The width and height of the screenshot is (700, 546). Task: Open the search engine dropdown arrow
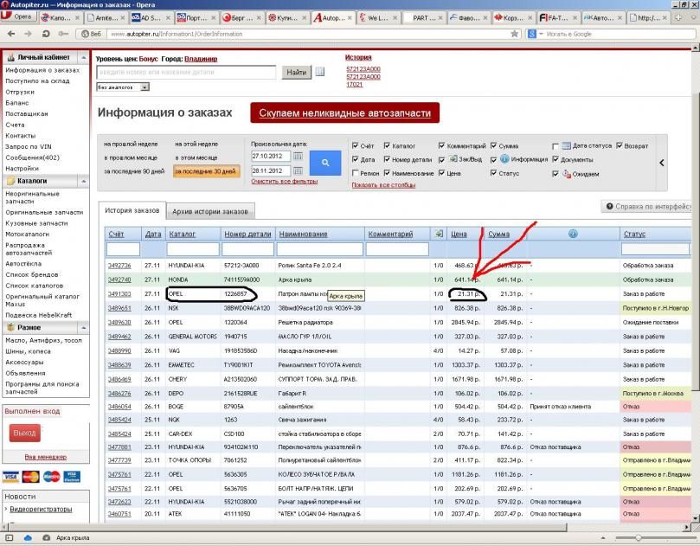click(541, 34)
